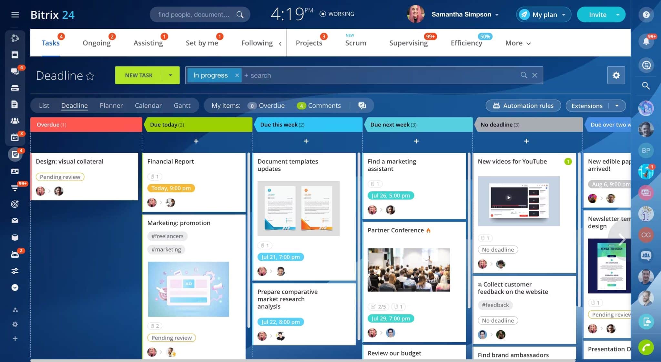
Task: Open the Extensions panel
Action: (586, 106)
